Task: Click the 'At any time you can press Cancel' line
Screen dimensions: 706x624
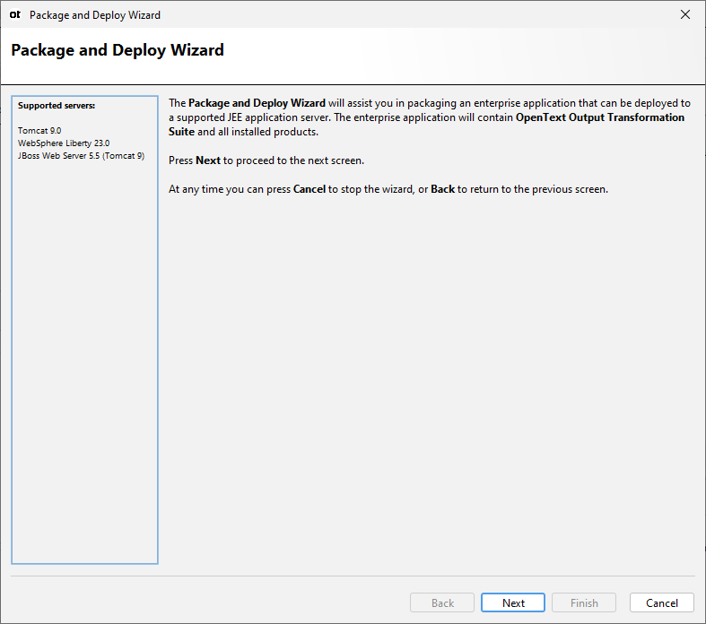Action: click(388, 189)
